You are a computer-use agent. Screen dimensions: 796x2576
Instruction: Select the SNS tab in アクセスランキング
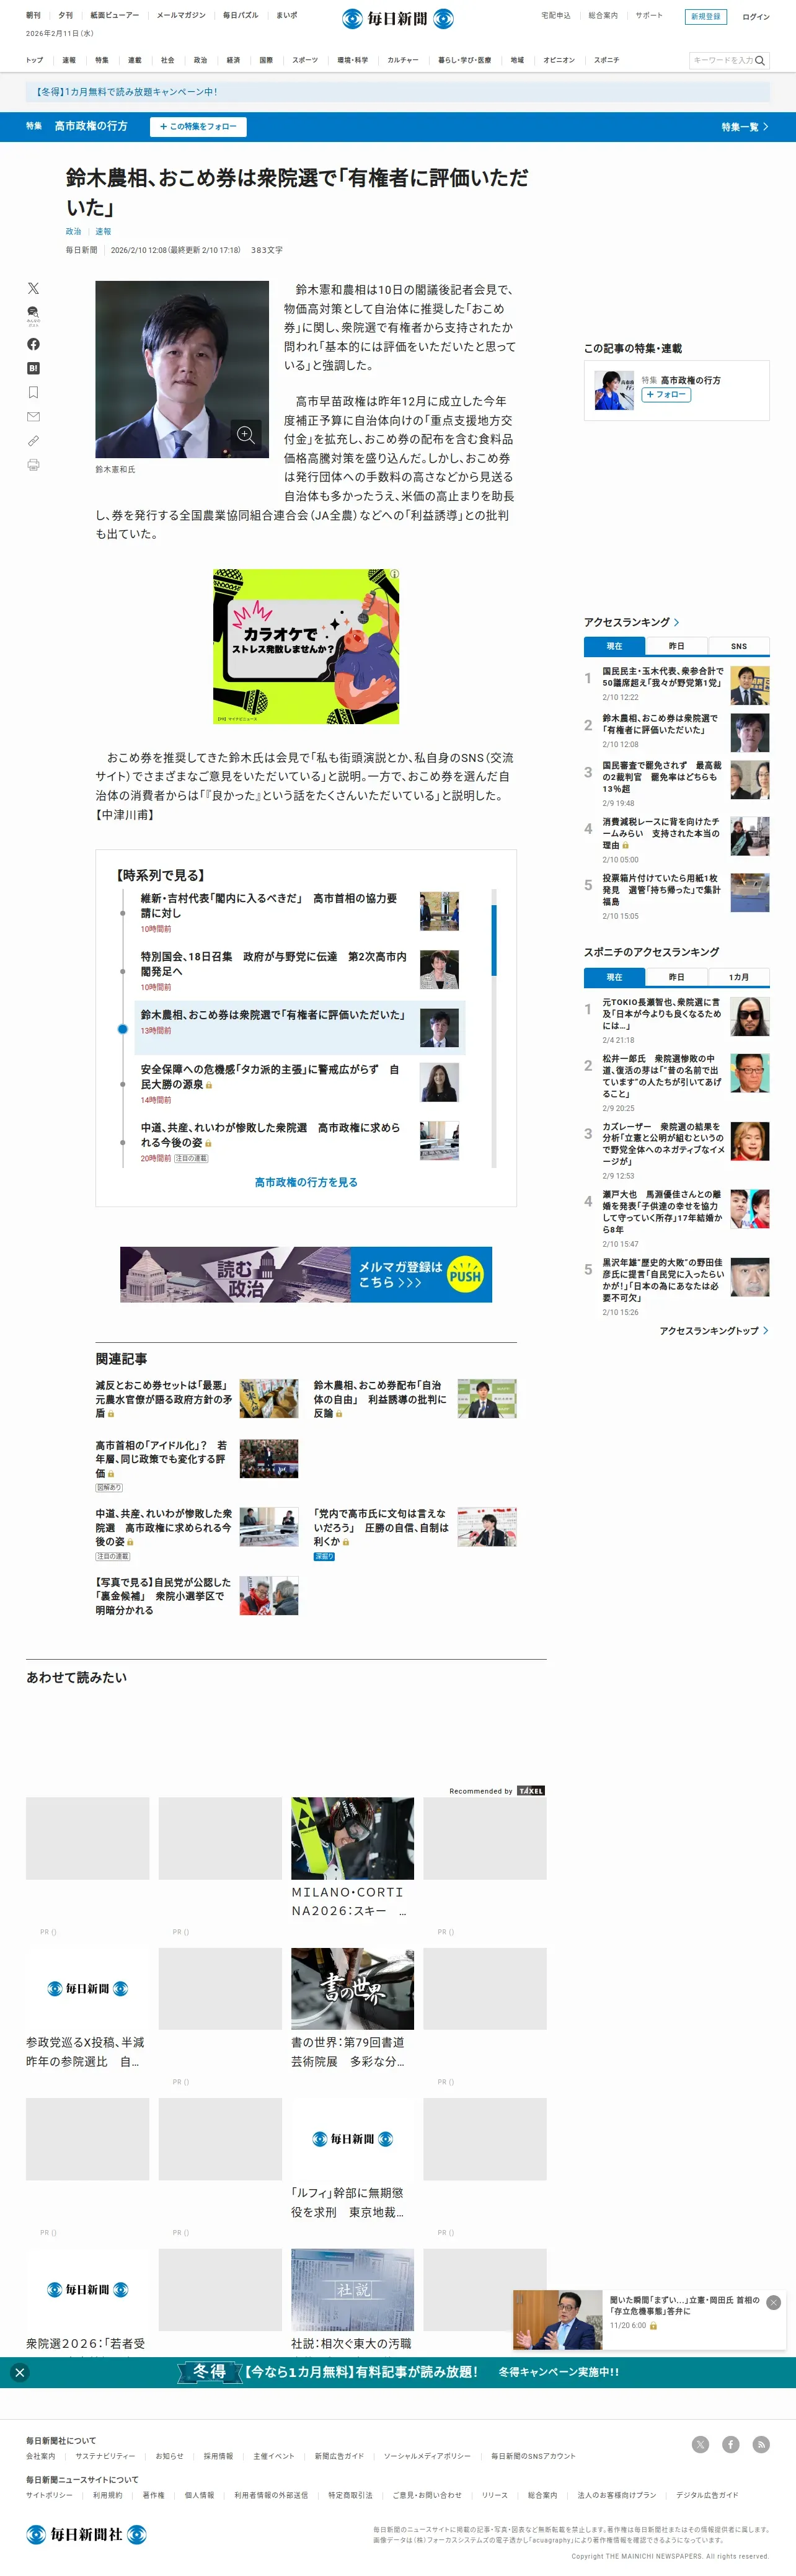[x=739, y=646]
